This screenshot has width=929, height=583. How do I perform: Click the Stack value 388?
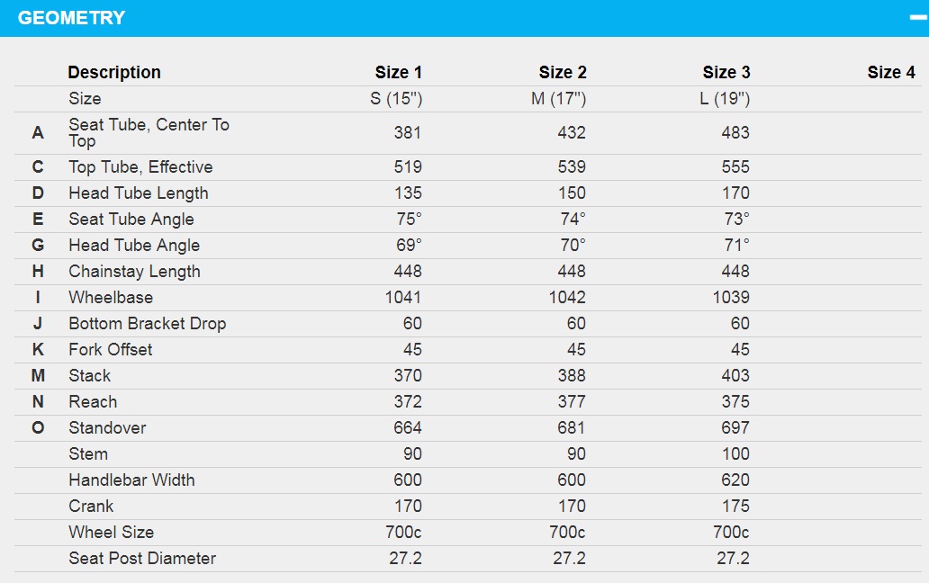click(571, 375)
